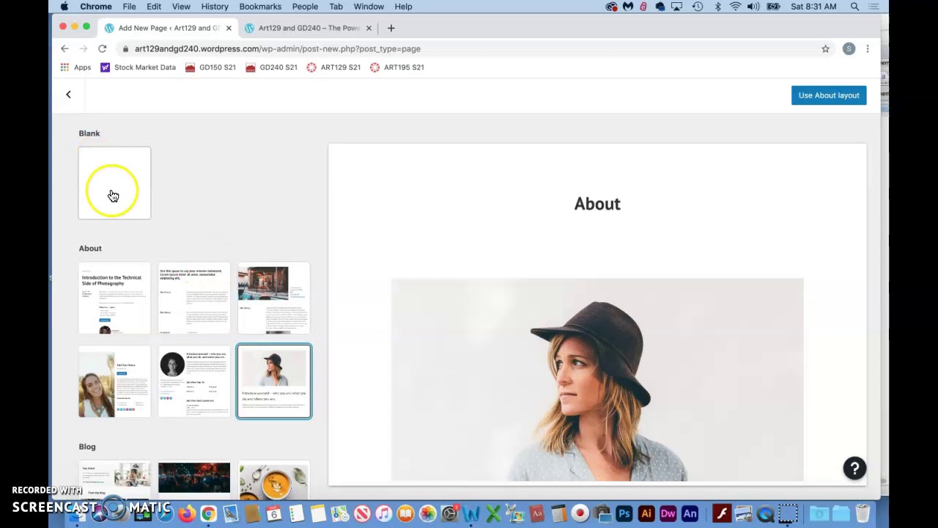Close the Art129 and GD240 tab
This screenshot has height=528, width=938.
click(x=369, y=28)
